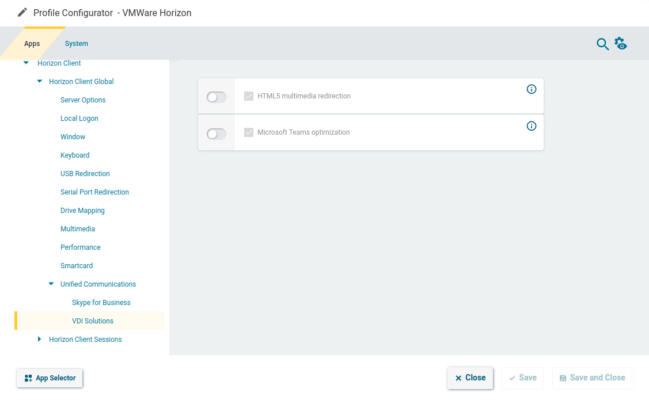Select Horizon Client in the tree
649x400 pixels.
click(59, 63)
